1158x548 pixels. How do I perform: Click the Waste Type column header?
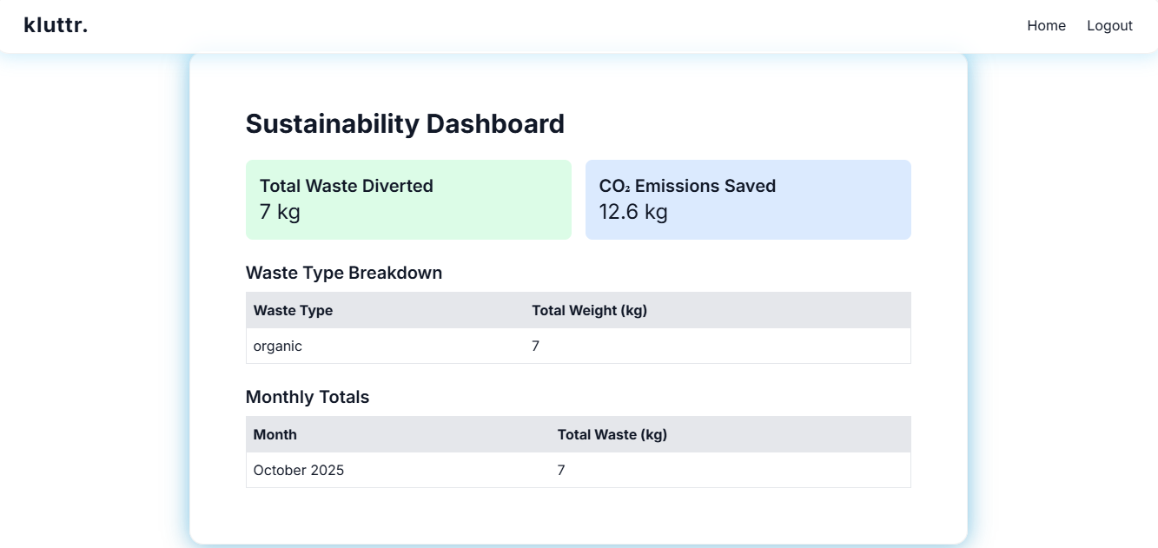(x=293, y=310)
